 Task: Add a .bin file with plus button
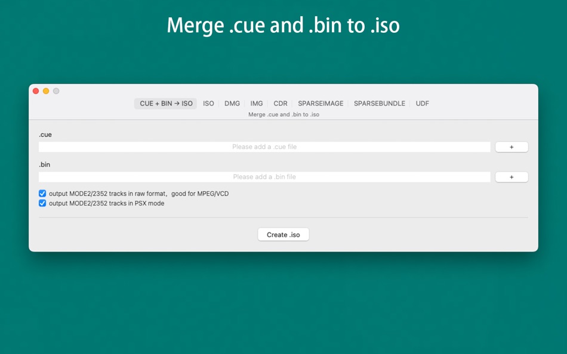coord(511,177)
